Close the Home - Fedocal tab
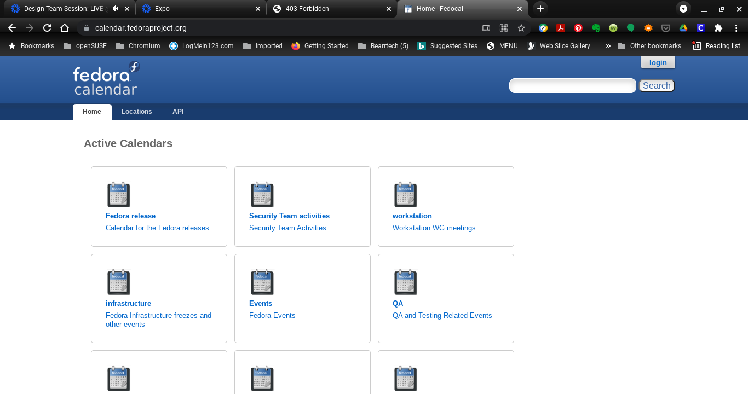 point(520,9)
